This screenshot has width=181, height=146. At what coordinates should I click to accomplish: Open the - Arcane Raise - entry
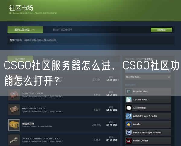[148, 100]
